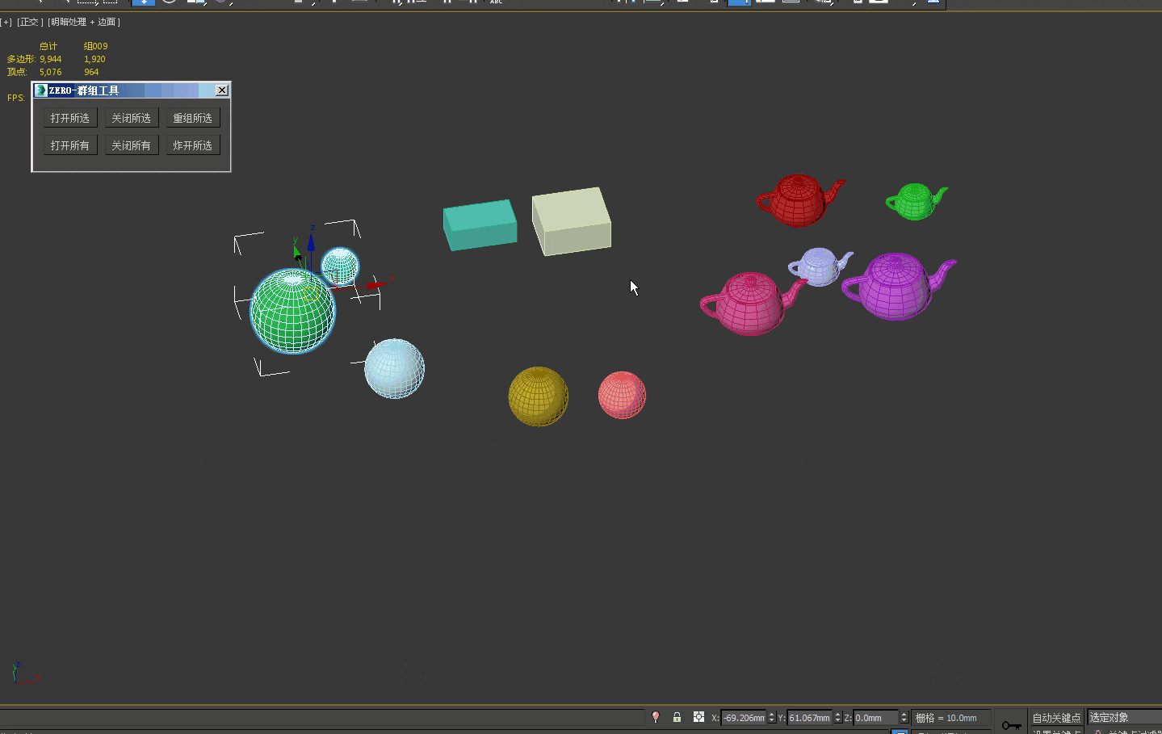Click the set keys key icon
Screen dimensions: 1162x734
[1011, 724]
